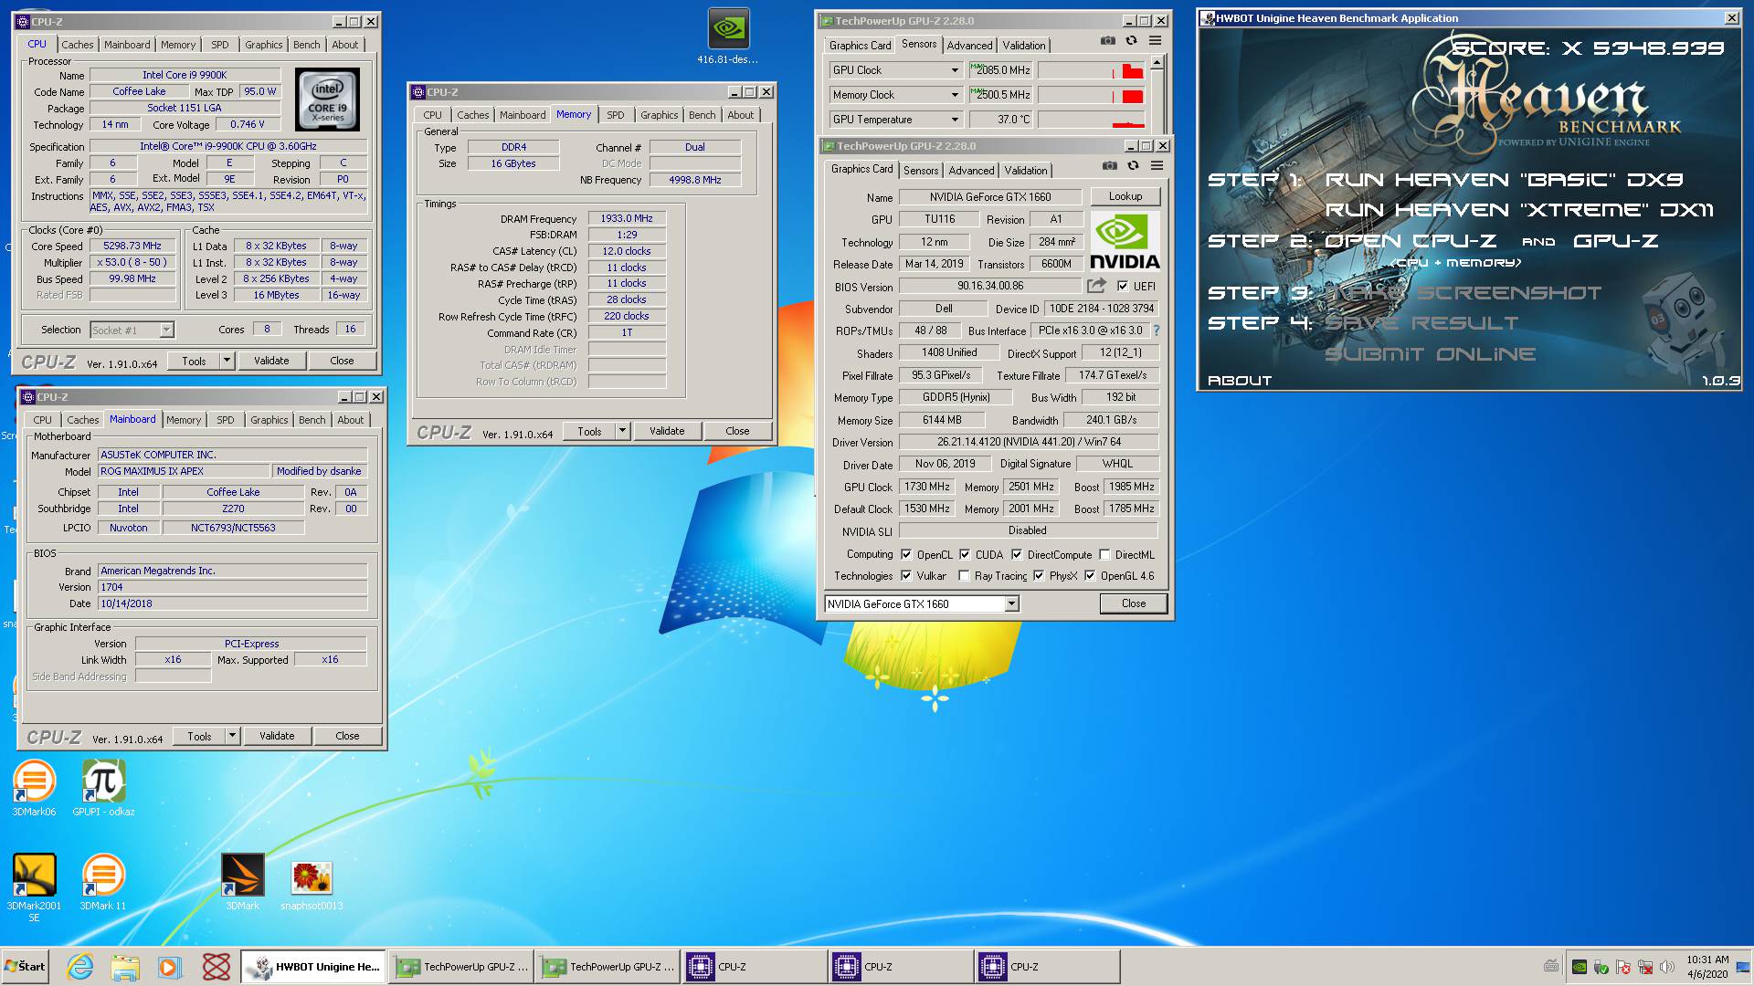Open the Socket #1 selection dropdown
This screenshot has height=986, width=1754.
[166, 330]
